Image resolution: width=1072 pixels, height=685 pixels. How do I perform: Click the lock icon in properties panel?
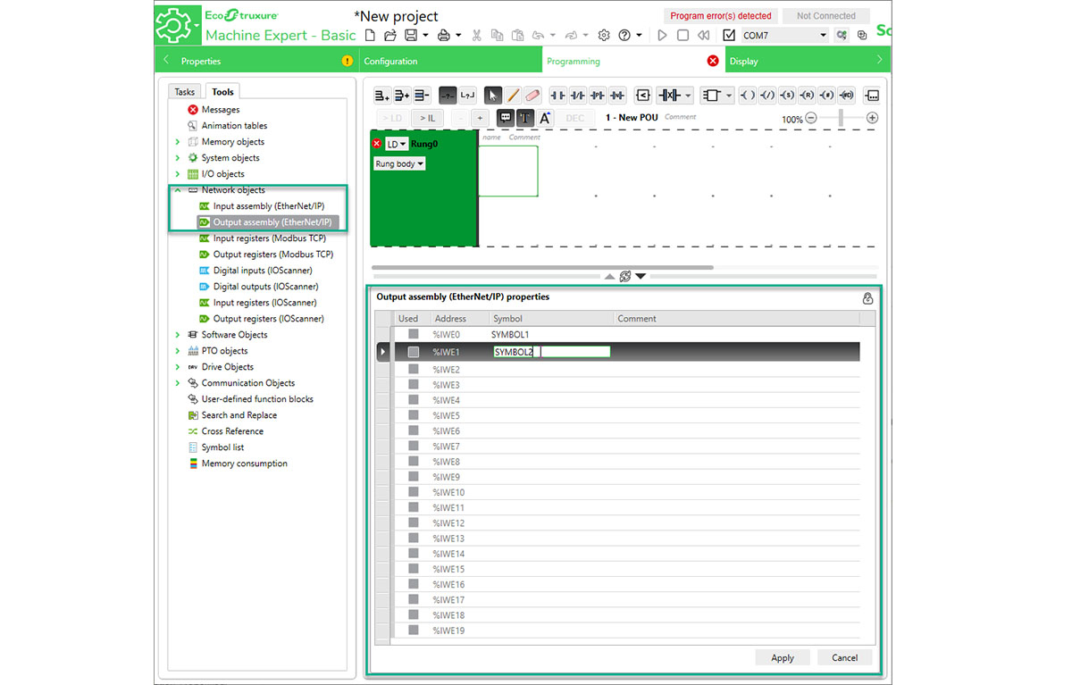(x=867, y=298)
